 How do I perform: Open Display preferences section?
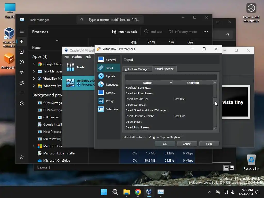(109, 93)
